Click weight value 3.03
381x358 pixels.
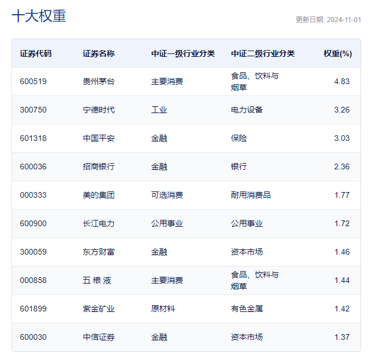click(x=342, y=138)
